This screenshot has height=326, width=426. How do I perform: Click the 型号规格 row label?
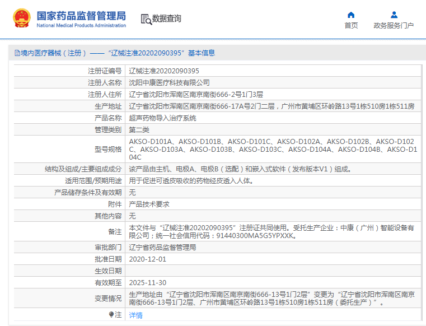point(108,149)
